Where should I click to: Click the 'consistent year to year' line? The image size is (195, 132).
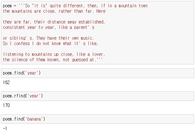(x=49, y=27)
